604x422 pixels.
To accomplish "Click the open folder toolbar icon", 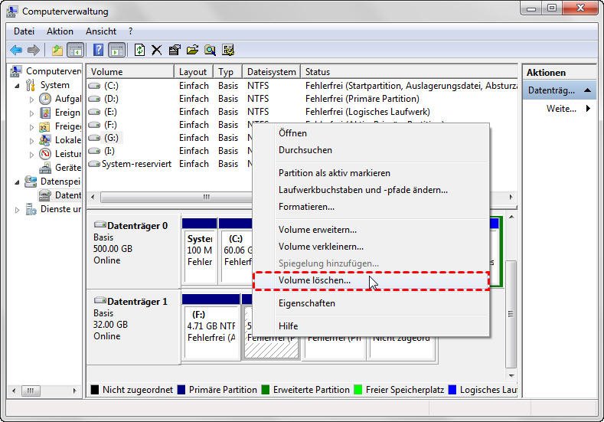I will point(192,50).
